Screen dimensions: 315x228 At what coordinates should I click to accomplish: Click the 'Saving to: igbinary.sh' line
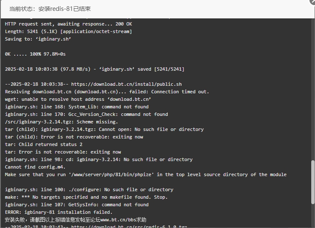tap(38, 39)
